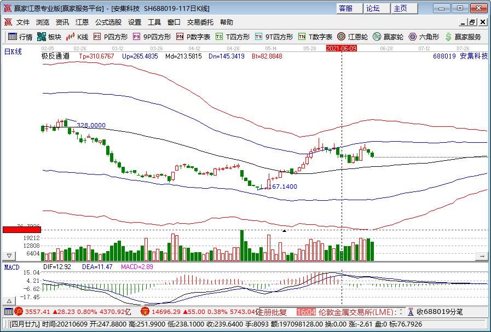Click the 2021-06-09 date marker
The width and height of the screenshot is (491, 332).
[342, 48]
